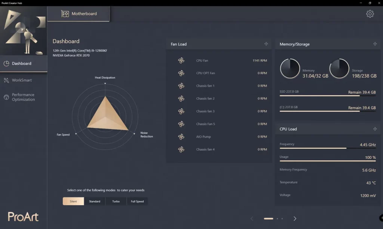Click the 12th Gen Intel Core i9-12900KF text

pos(80,50)
